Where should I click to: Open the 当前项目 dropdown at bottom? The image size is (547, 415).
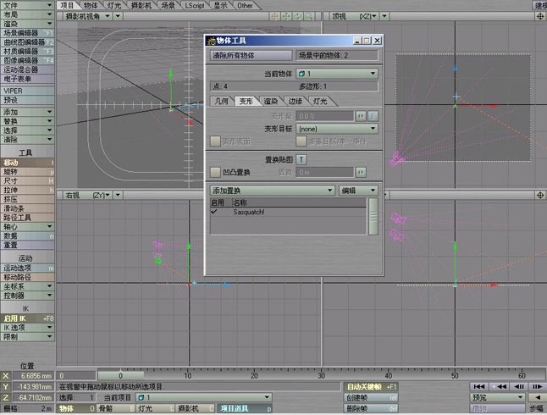click(204, 397)
